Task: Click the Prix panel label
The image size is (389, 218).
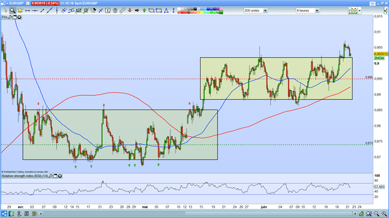Action: pyautogui.click(x=5, y=17)
